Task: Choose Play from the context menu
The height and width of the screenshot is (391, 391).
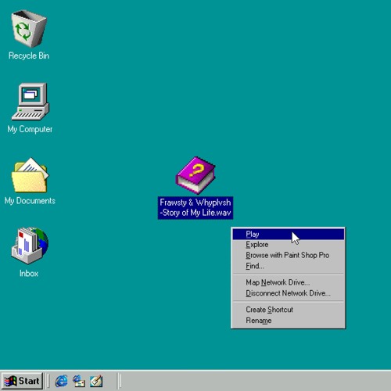Action: (x=289, y=234)
